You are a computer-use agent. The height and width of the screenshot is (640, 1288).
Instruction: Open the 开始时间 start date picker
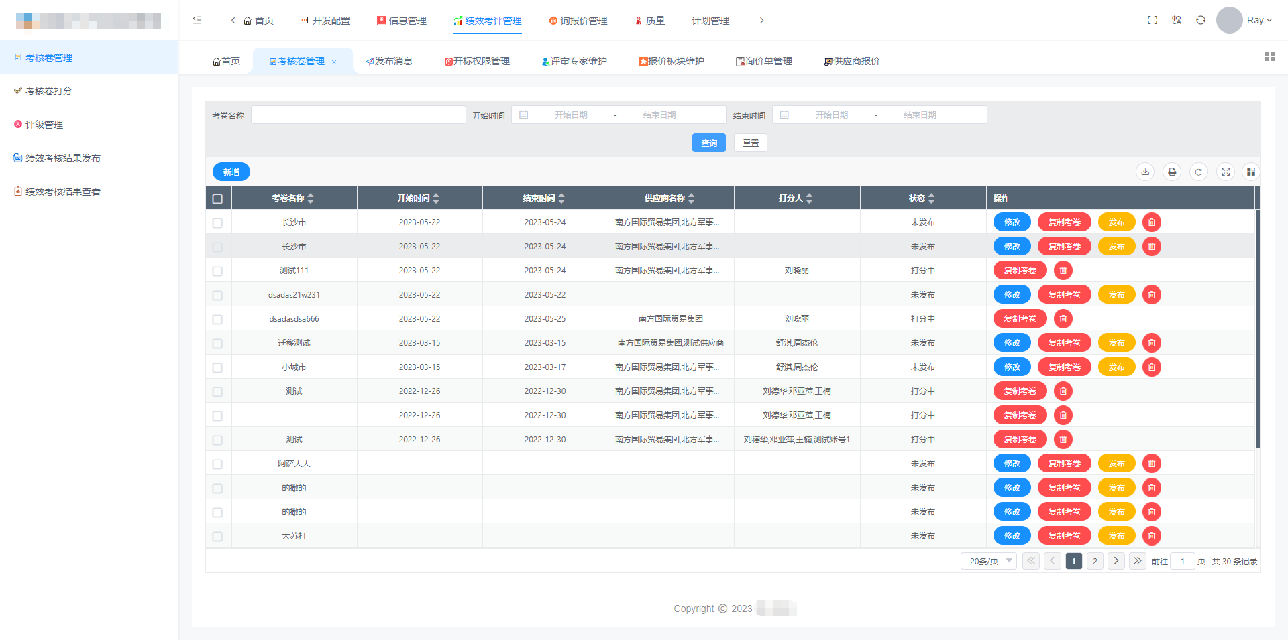pos(571,115)
